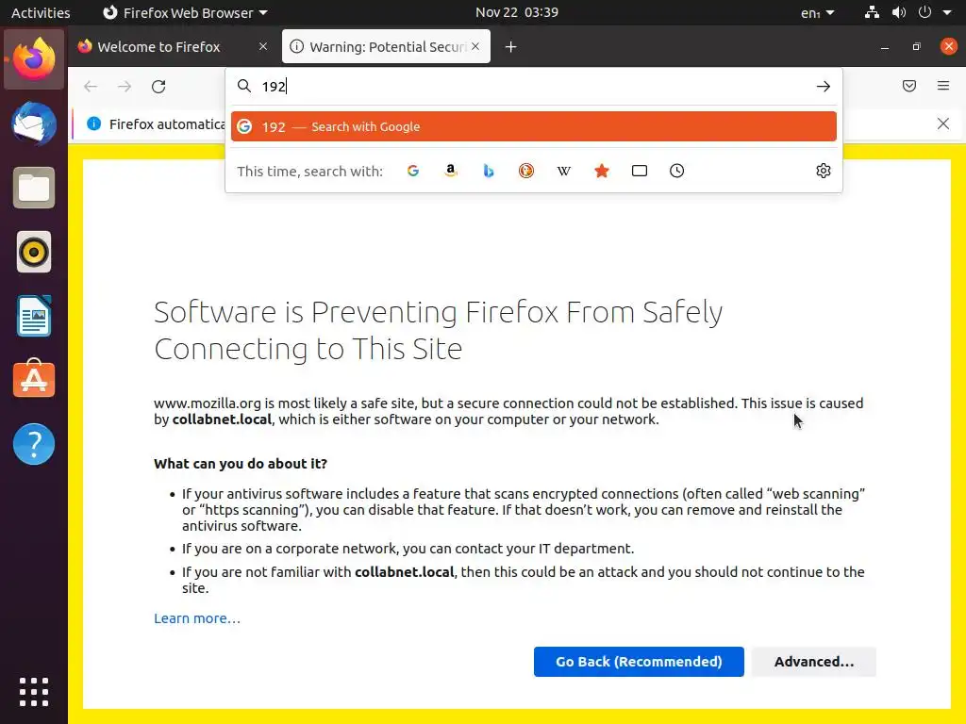Choose Bing as this-time search engine
966x724 pixels.
click(489, 171)
